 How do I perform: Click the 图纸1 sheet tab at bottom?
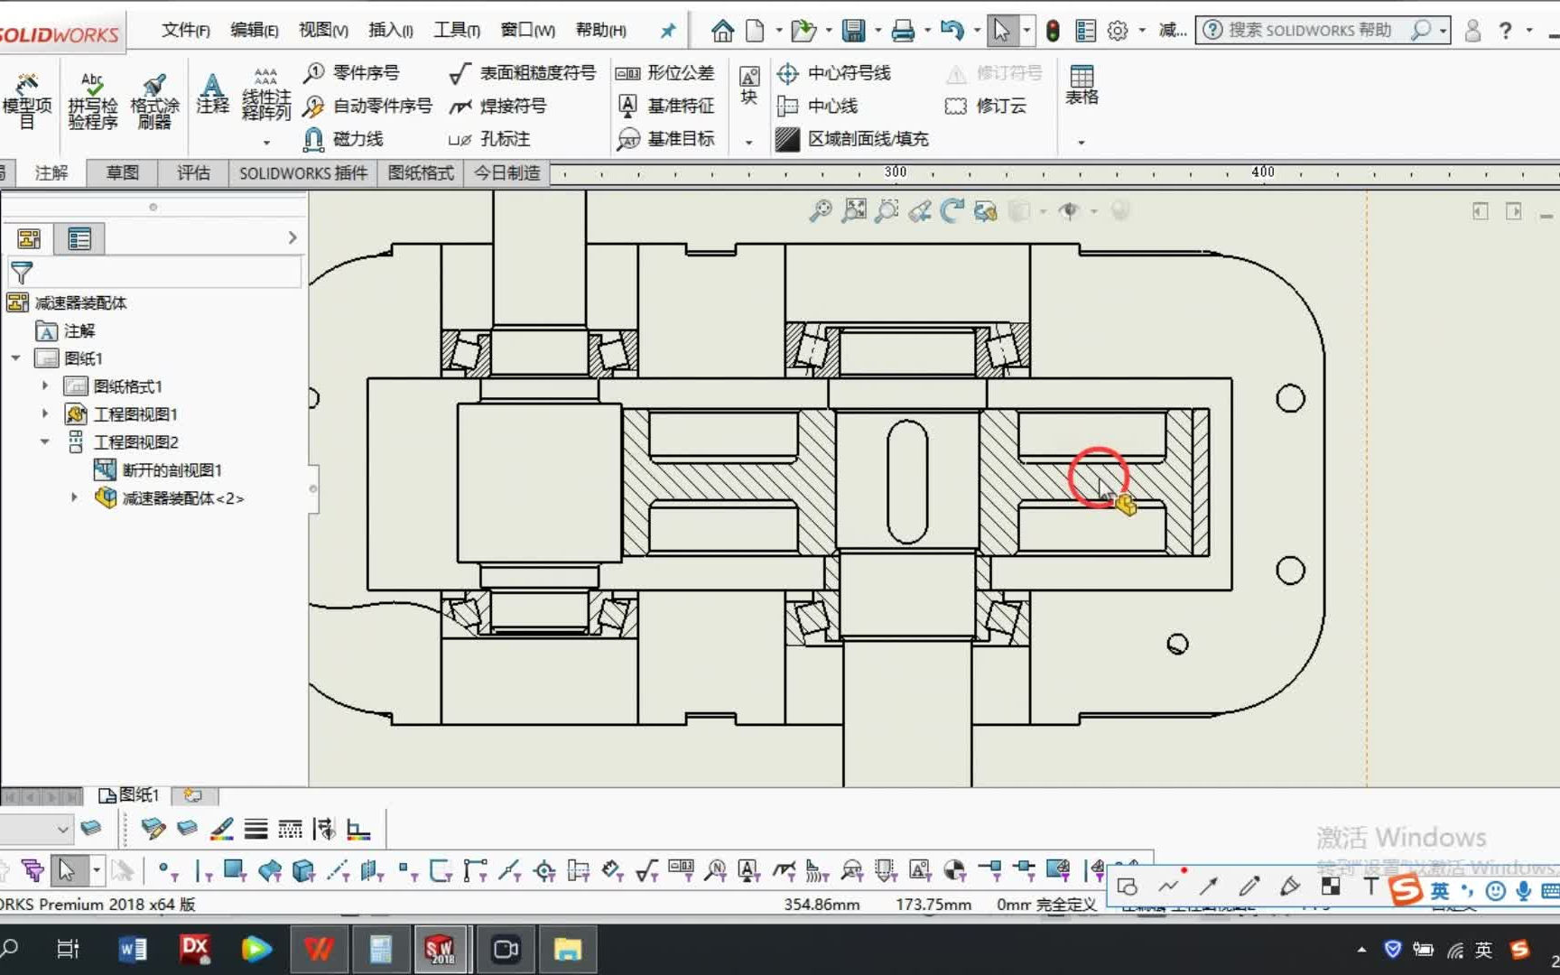pyautogui.click(x=129, y=794)
